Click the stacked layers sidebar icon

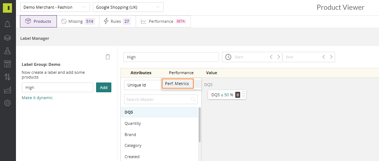(x=8, y=38)
